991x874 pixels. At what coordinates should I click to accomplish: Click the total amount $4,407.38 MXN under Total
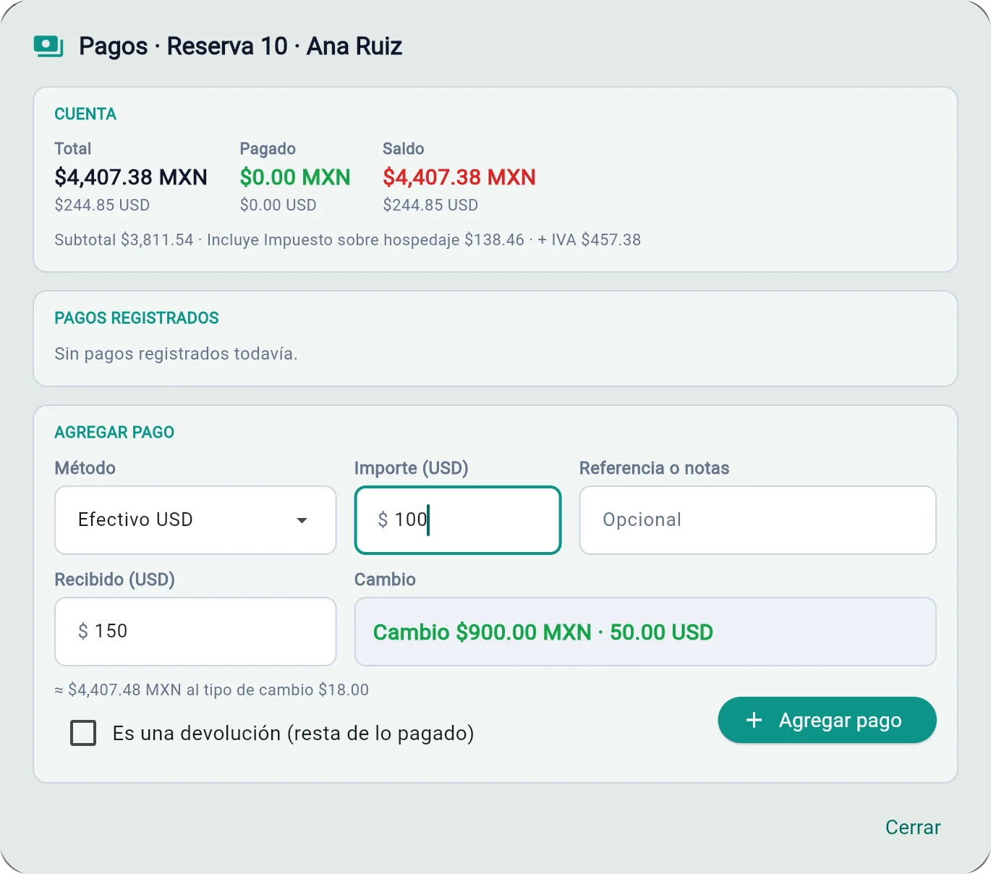(131, 177)
